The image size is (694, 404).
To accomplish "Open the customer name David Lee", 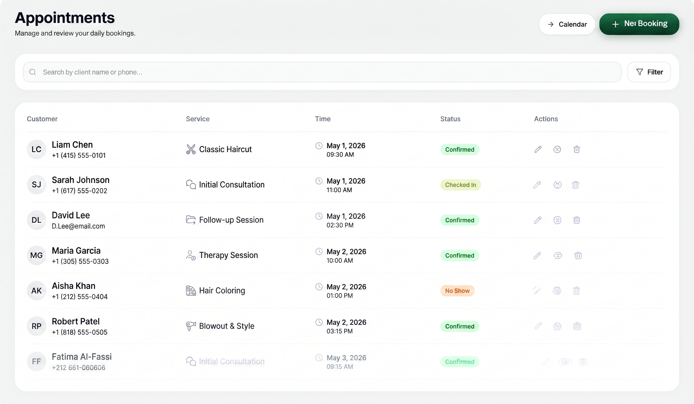I will (x=71, y=215).
